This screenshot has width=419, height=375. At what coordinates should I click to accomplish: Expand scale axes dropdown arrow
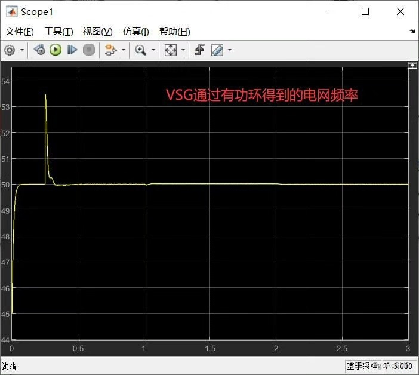(183, 50)
